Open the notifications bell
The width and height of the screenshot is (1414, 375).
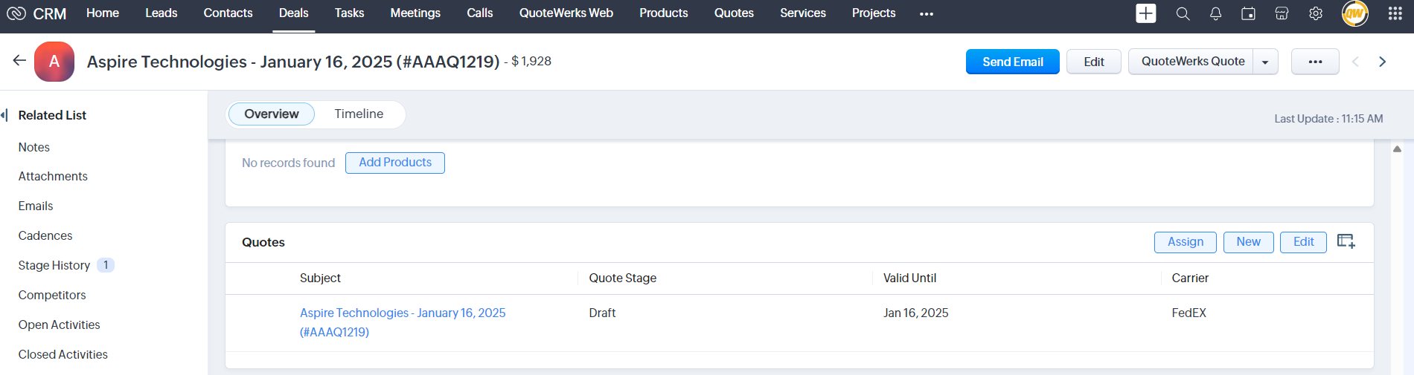pos(1215,13)
